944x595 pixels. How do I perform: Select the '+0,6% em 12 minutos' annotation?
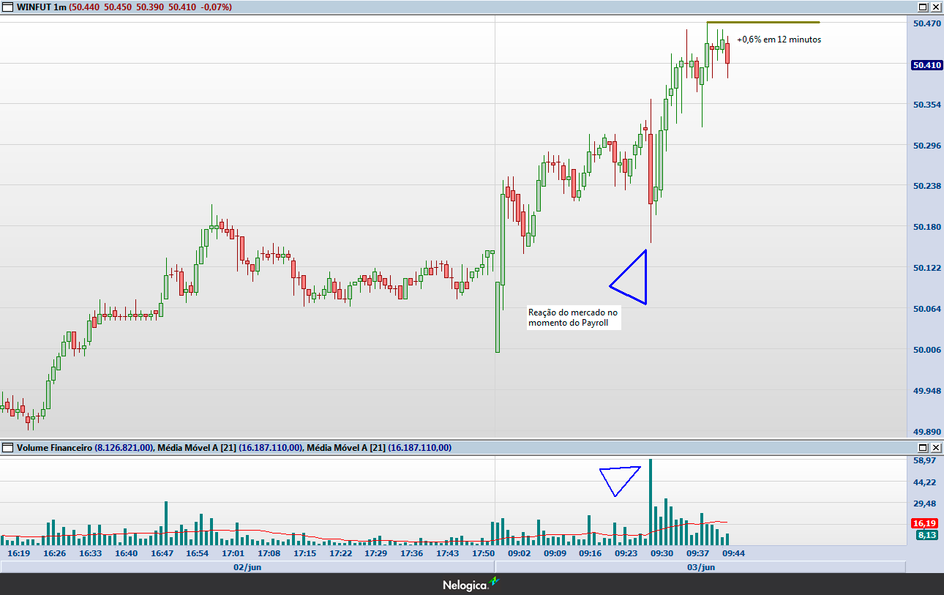click(779, 40)
